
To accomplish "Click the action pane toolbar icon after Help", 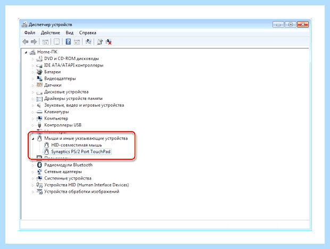I will click(77, 42).
